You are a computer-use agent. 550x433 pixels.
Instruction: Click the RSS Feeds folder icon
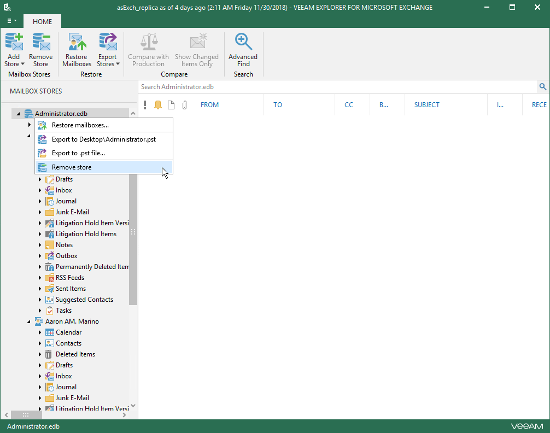point(49,278)
